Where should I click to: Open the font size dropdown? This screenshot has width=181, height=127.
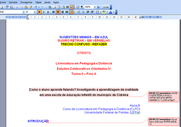click(x=34, y=12)
